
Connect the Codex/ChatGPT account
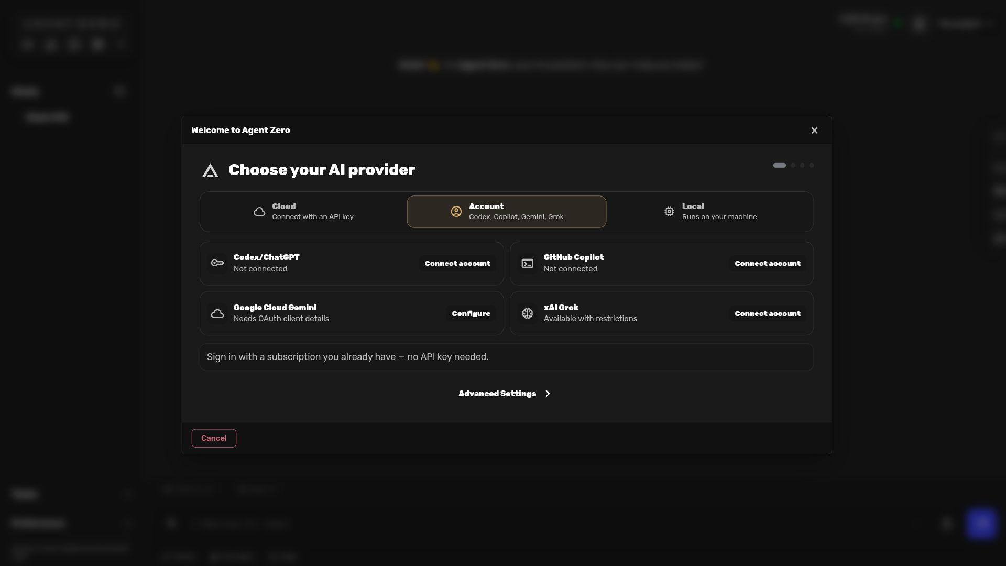pos(457,264)
